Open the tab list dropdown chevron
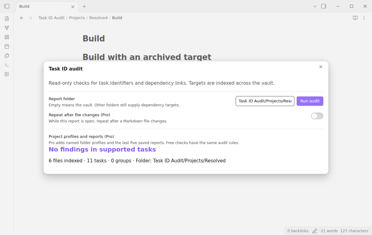The height and width of the screenshot is (235, 372). click(x=315, y=6)
